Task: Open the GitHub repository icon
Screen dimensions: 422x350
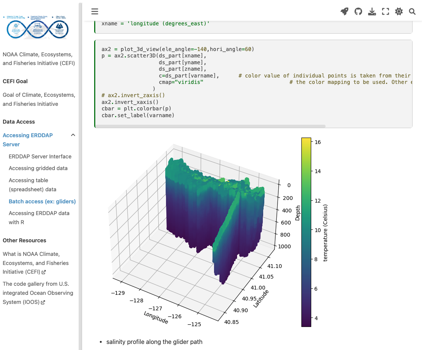Action: tap(358, 11)
